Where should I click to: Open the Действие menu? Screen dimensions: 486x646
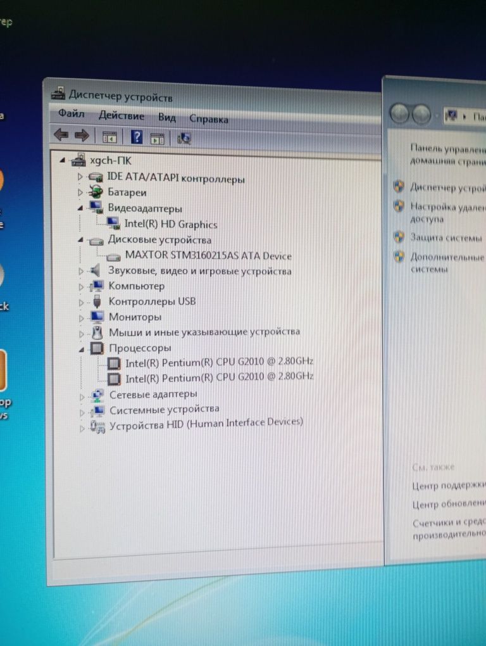coord(121,116)
